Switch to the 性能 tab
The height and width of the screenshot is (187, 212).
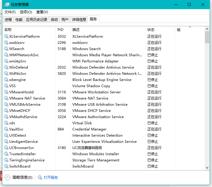pos(19,20)
